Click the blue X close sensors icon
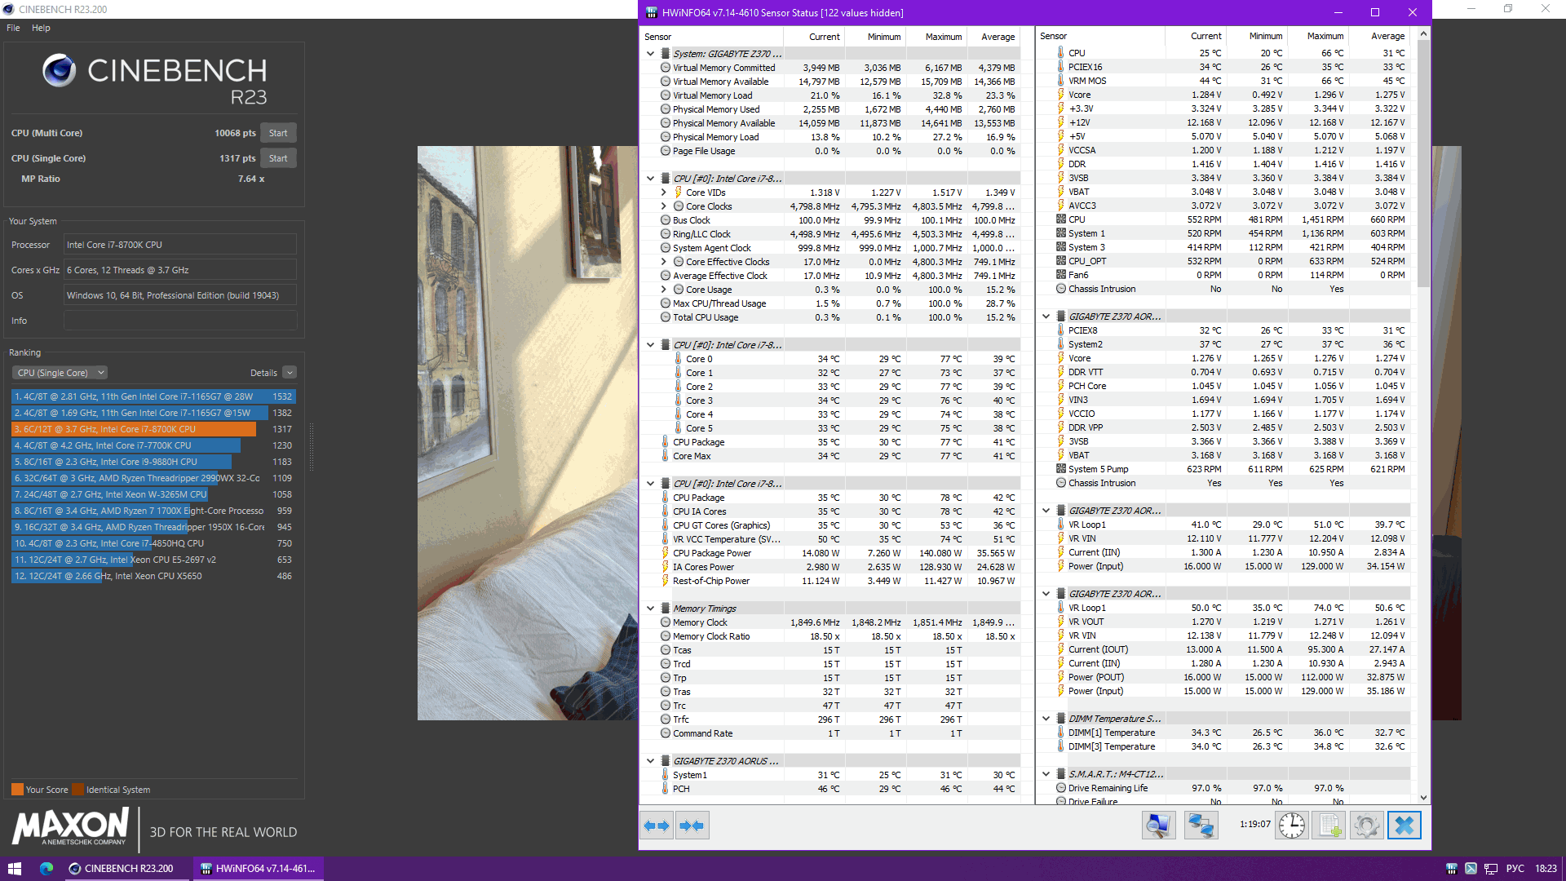Viewport: 1566px width, 881px height. (x=1404, y=826)
